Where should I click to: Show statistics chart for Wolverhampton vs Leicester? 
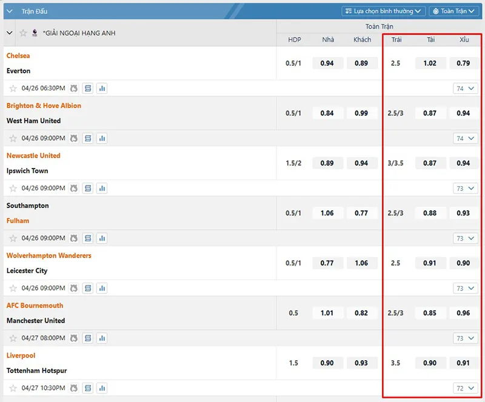pos(102,288)
